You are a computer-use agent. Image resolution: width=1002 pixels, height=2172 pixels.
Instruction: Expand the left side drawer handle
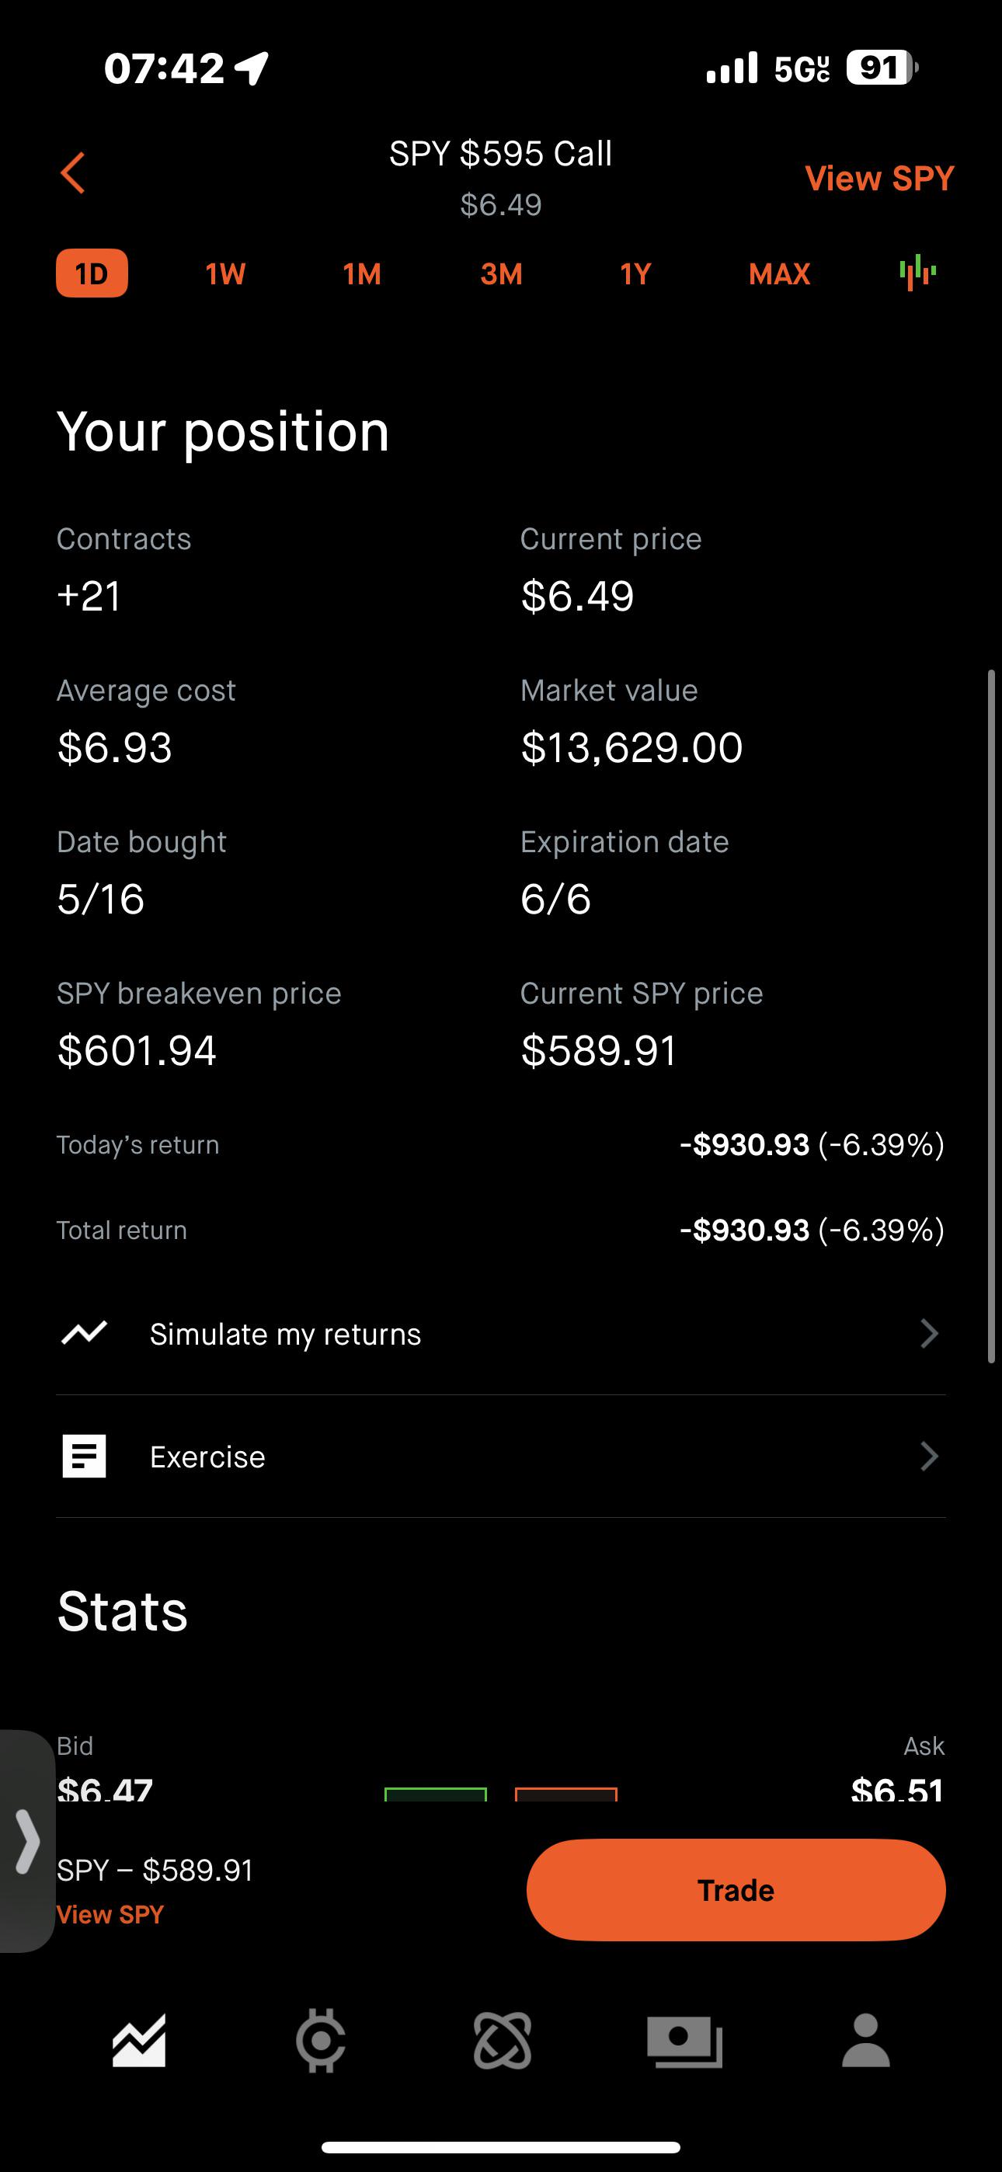click(x=27, y=1843)
